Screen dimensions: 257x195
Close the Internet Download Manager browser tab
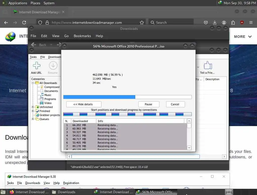[63, 12]
